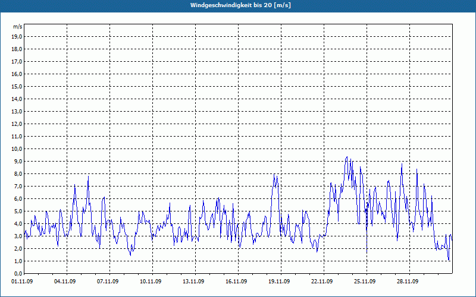Screen dimensions: 476x297
Task: Click the 15,0 y-axis label
Action: (x=17, y=86)
